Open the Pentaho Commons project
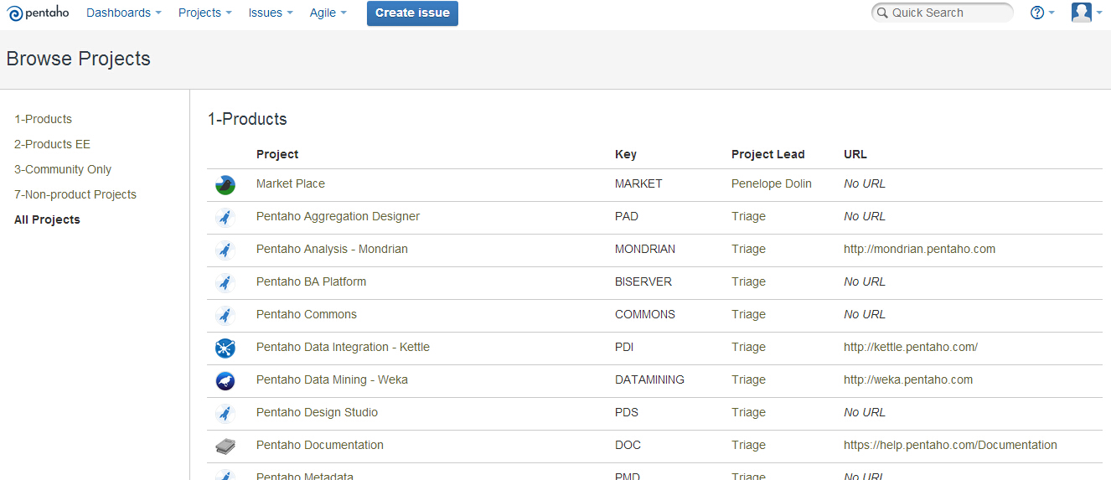Viewport: 1111px width, 480px height. click(307, 314)
